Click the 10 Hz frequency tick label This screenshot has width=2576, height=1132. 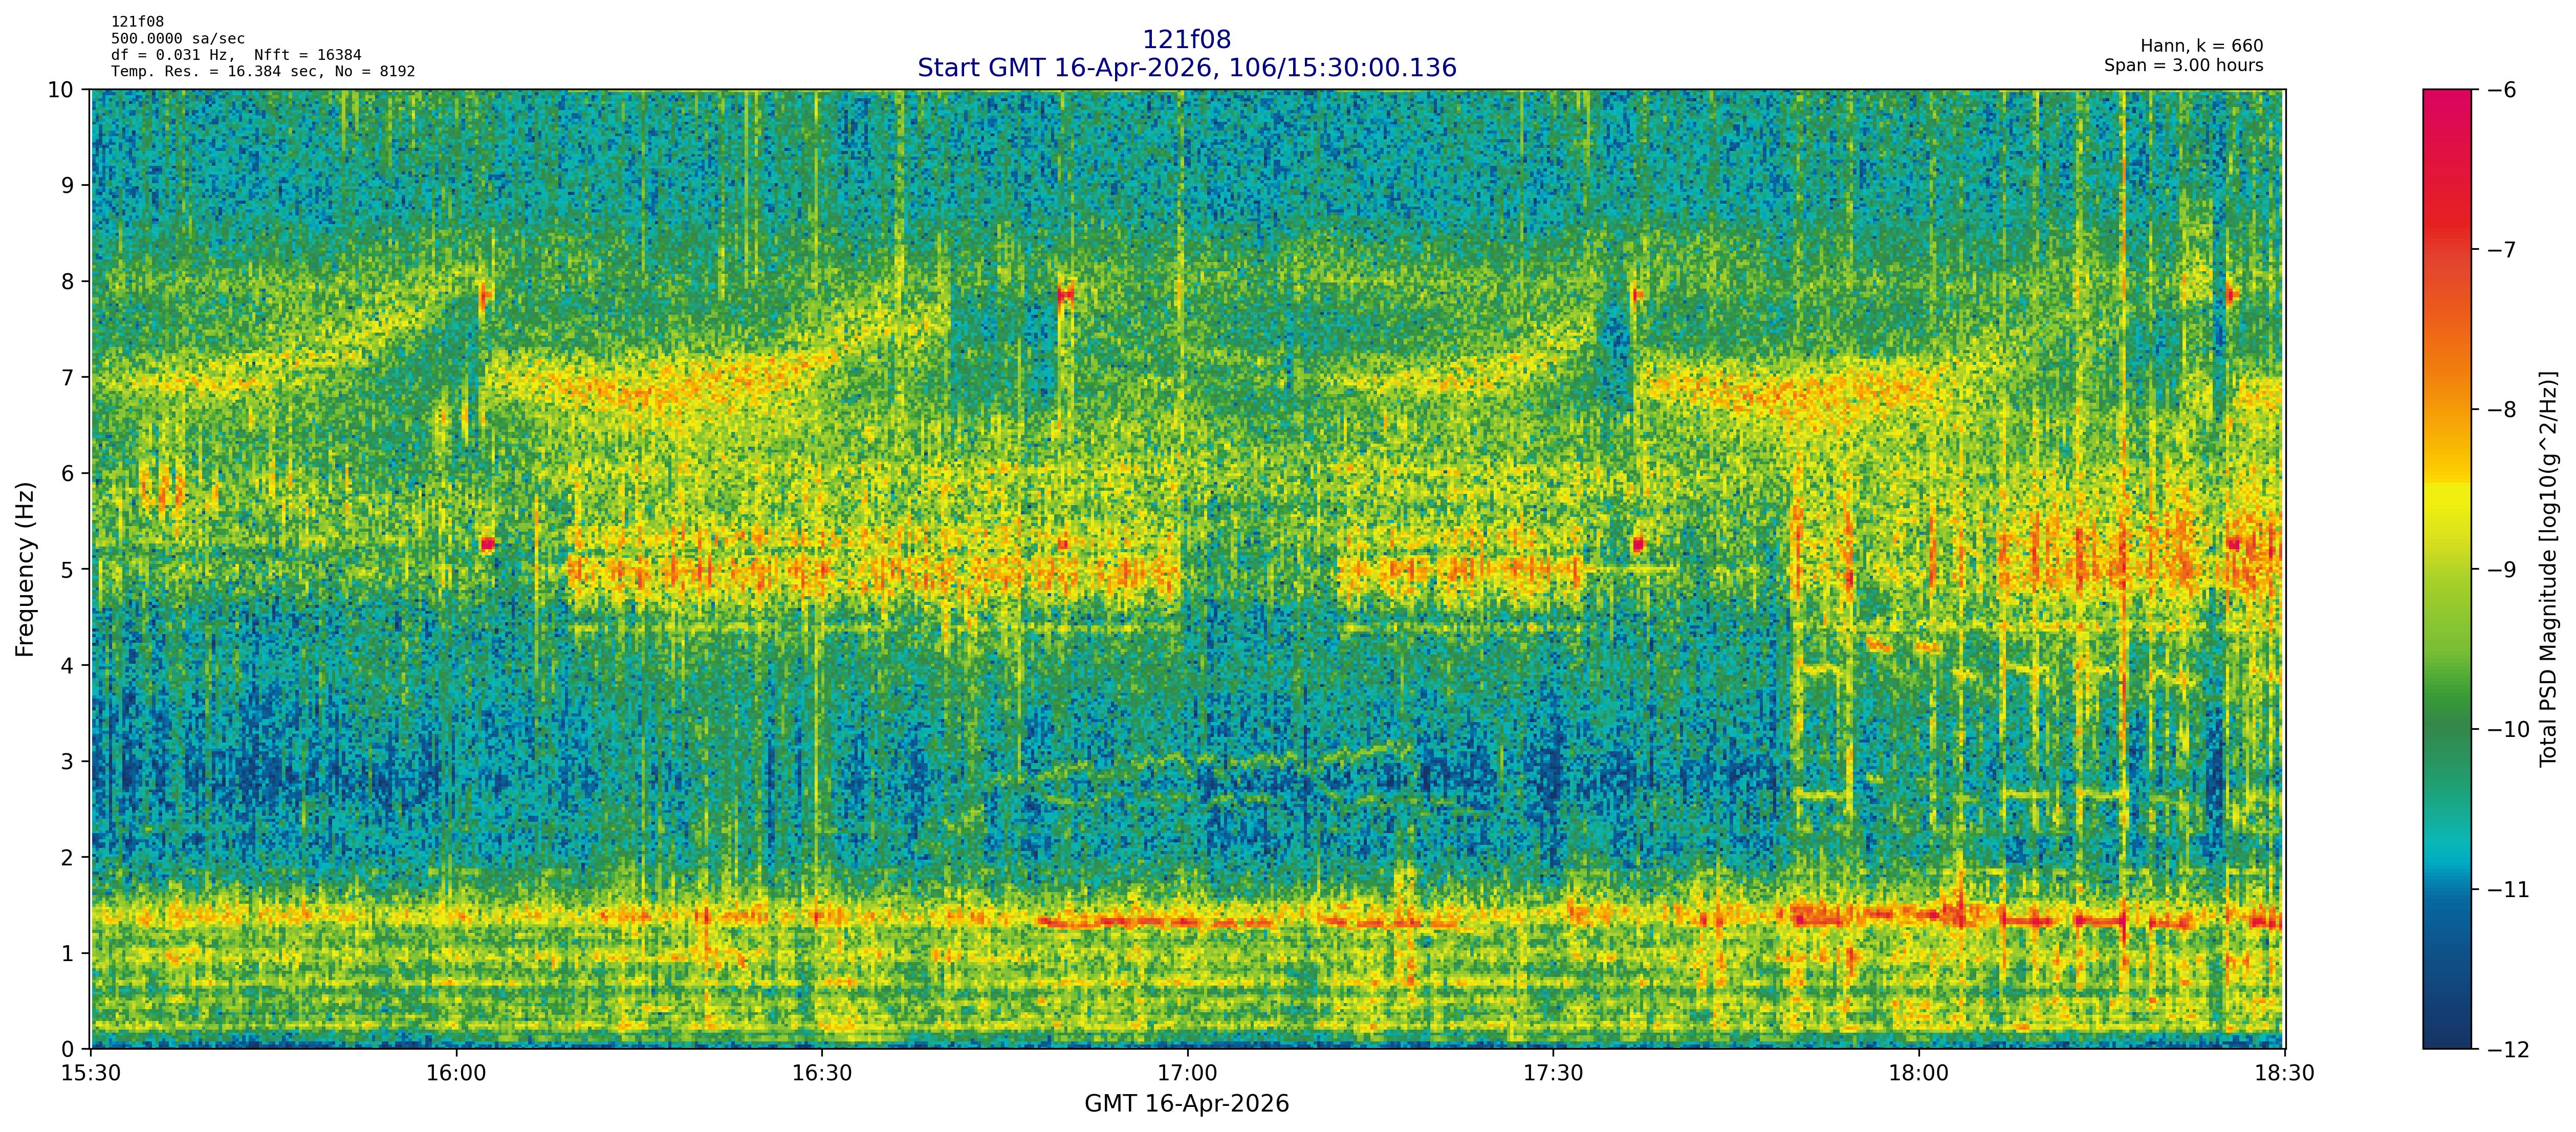(61, 90)
